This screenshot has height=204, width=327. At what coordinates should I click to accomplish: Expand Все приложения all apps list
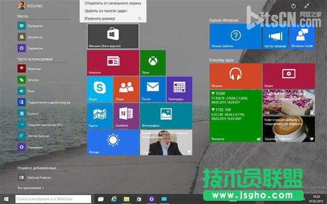(x=31, y=188)
